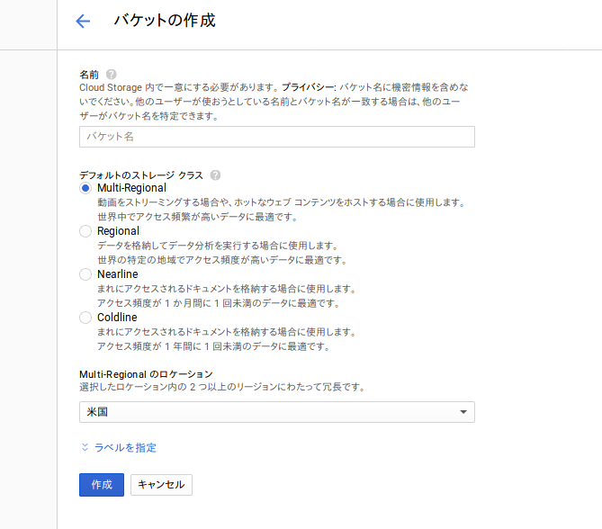This screenshot has width=602, height=529.
Task: Click the キャンセル button
Action: click(161, 485)
